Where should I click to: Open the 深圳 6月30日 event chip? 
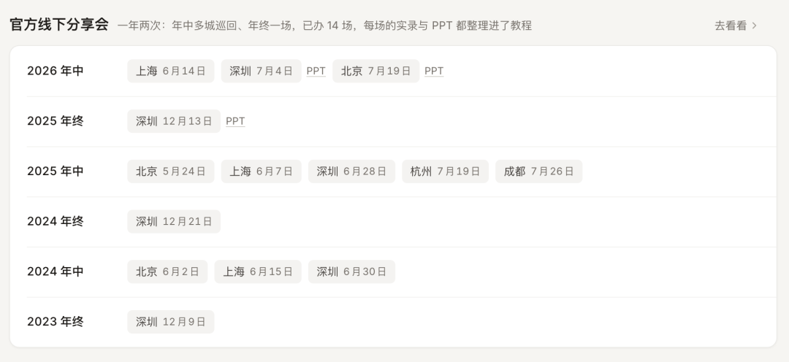point(351,272)
